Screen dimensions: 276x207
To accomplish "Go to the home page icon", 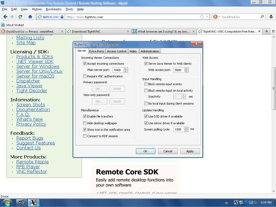I will point(30,17).
